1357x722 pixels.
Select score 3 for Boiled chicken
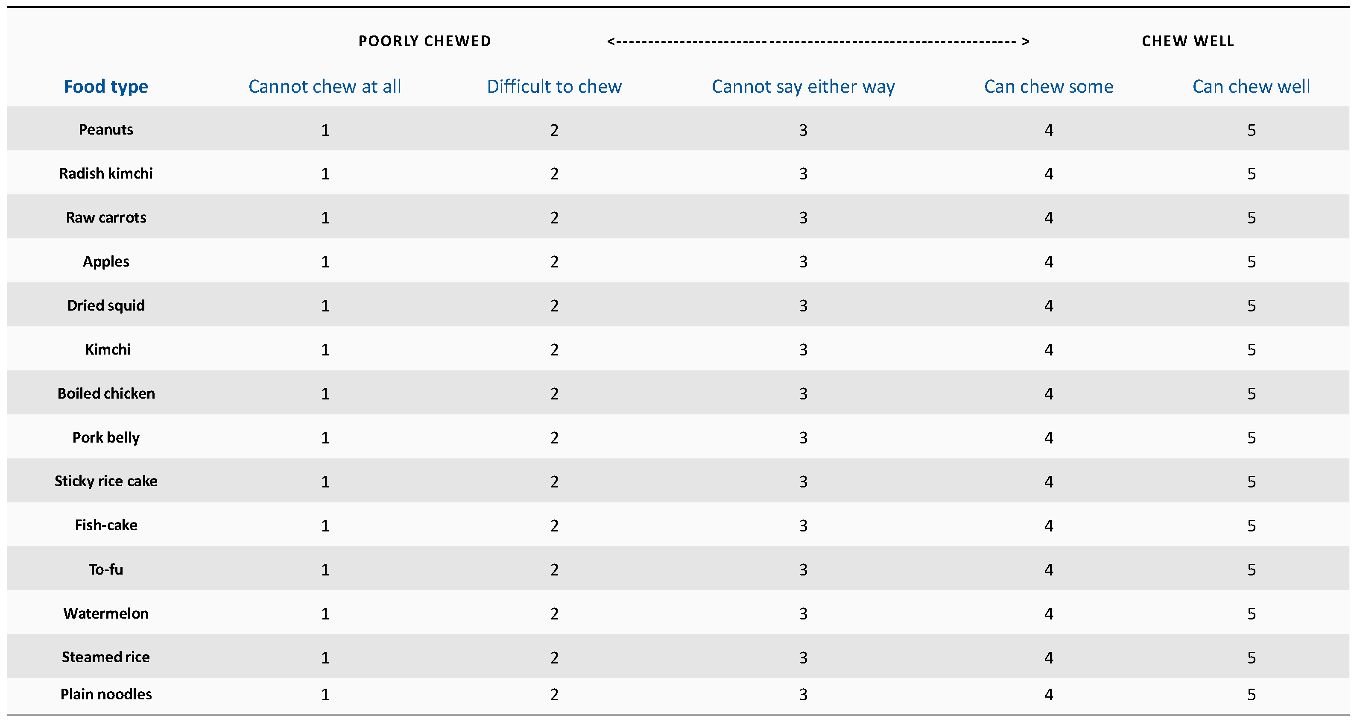803,393
